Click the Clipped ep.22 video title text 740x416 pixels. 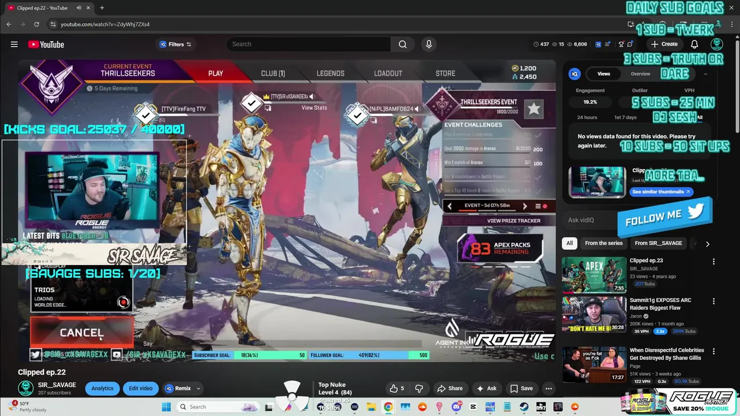click(42, 372)
